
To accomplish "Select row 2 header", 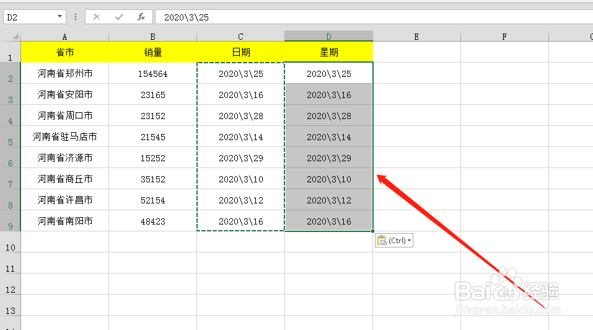I will 10,73.
